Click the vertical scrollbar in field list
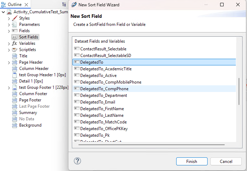The height and width of the screenshot is (171, 247). pos(239,91)
